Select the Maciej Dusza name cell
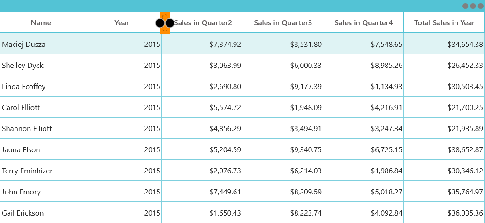 pos(41,44)
